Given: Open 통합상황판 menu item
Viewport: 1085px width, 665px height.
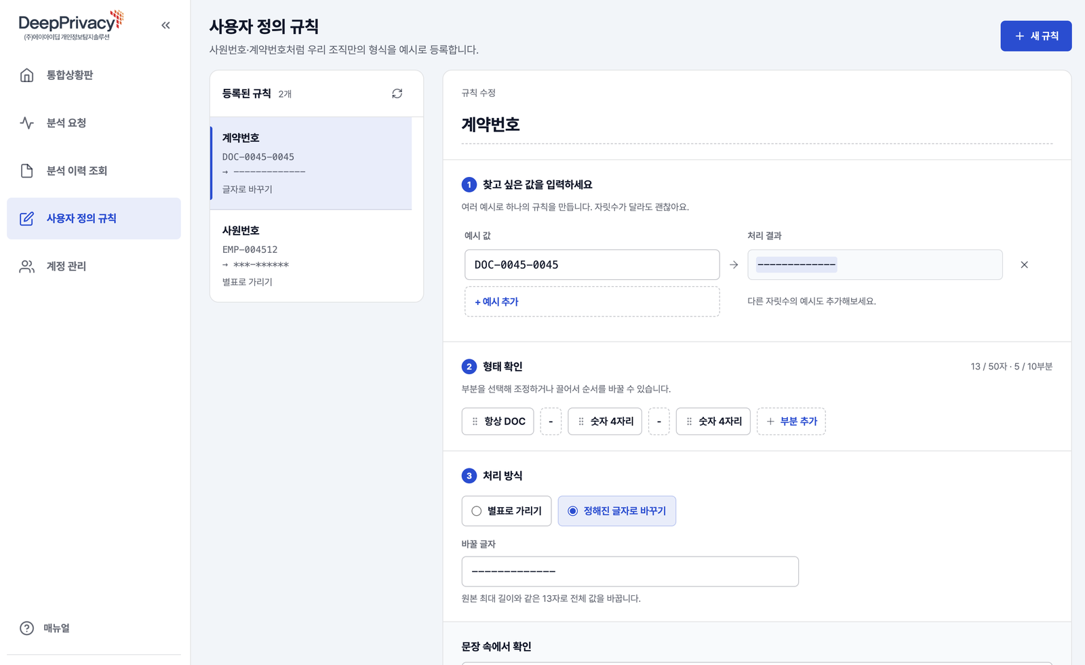Looking at the screenshot, I should click(94, 75).
